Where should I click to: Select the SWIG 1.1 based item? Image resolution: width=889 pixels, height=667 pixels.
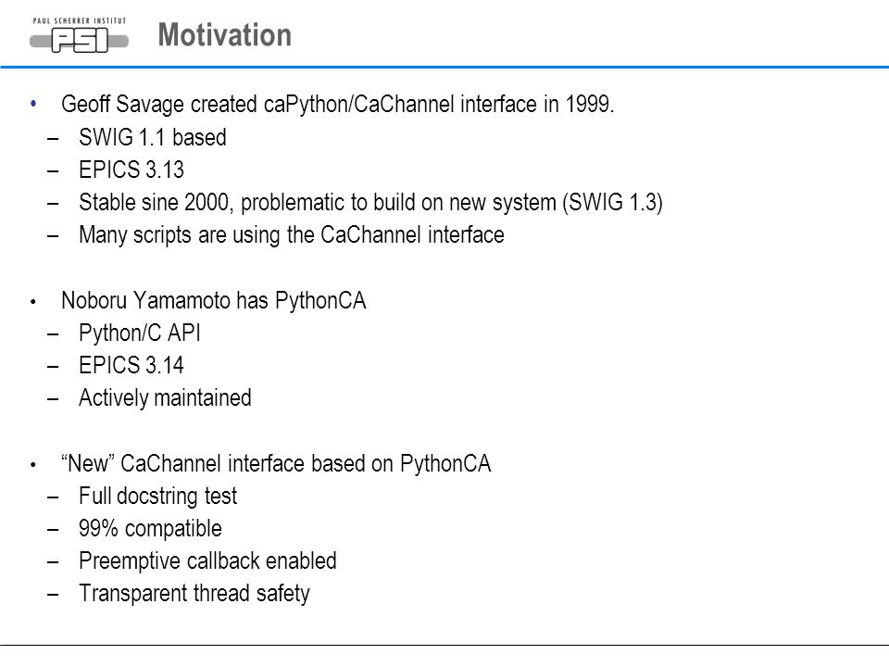coord(153,137)
